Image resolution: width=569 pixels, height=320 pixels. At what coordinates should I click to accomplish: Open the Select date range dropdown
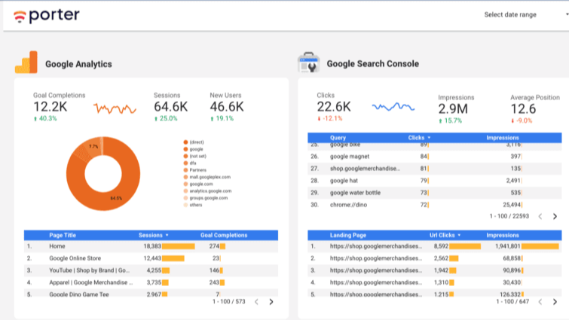520,14
